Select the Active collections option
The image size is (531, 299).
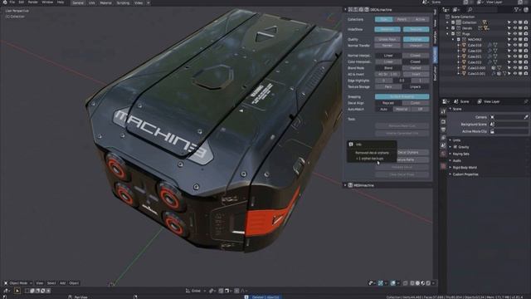pyautogui.click(x=421, y=19)
